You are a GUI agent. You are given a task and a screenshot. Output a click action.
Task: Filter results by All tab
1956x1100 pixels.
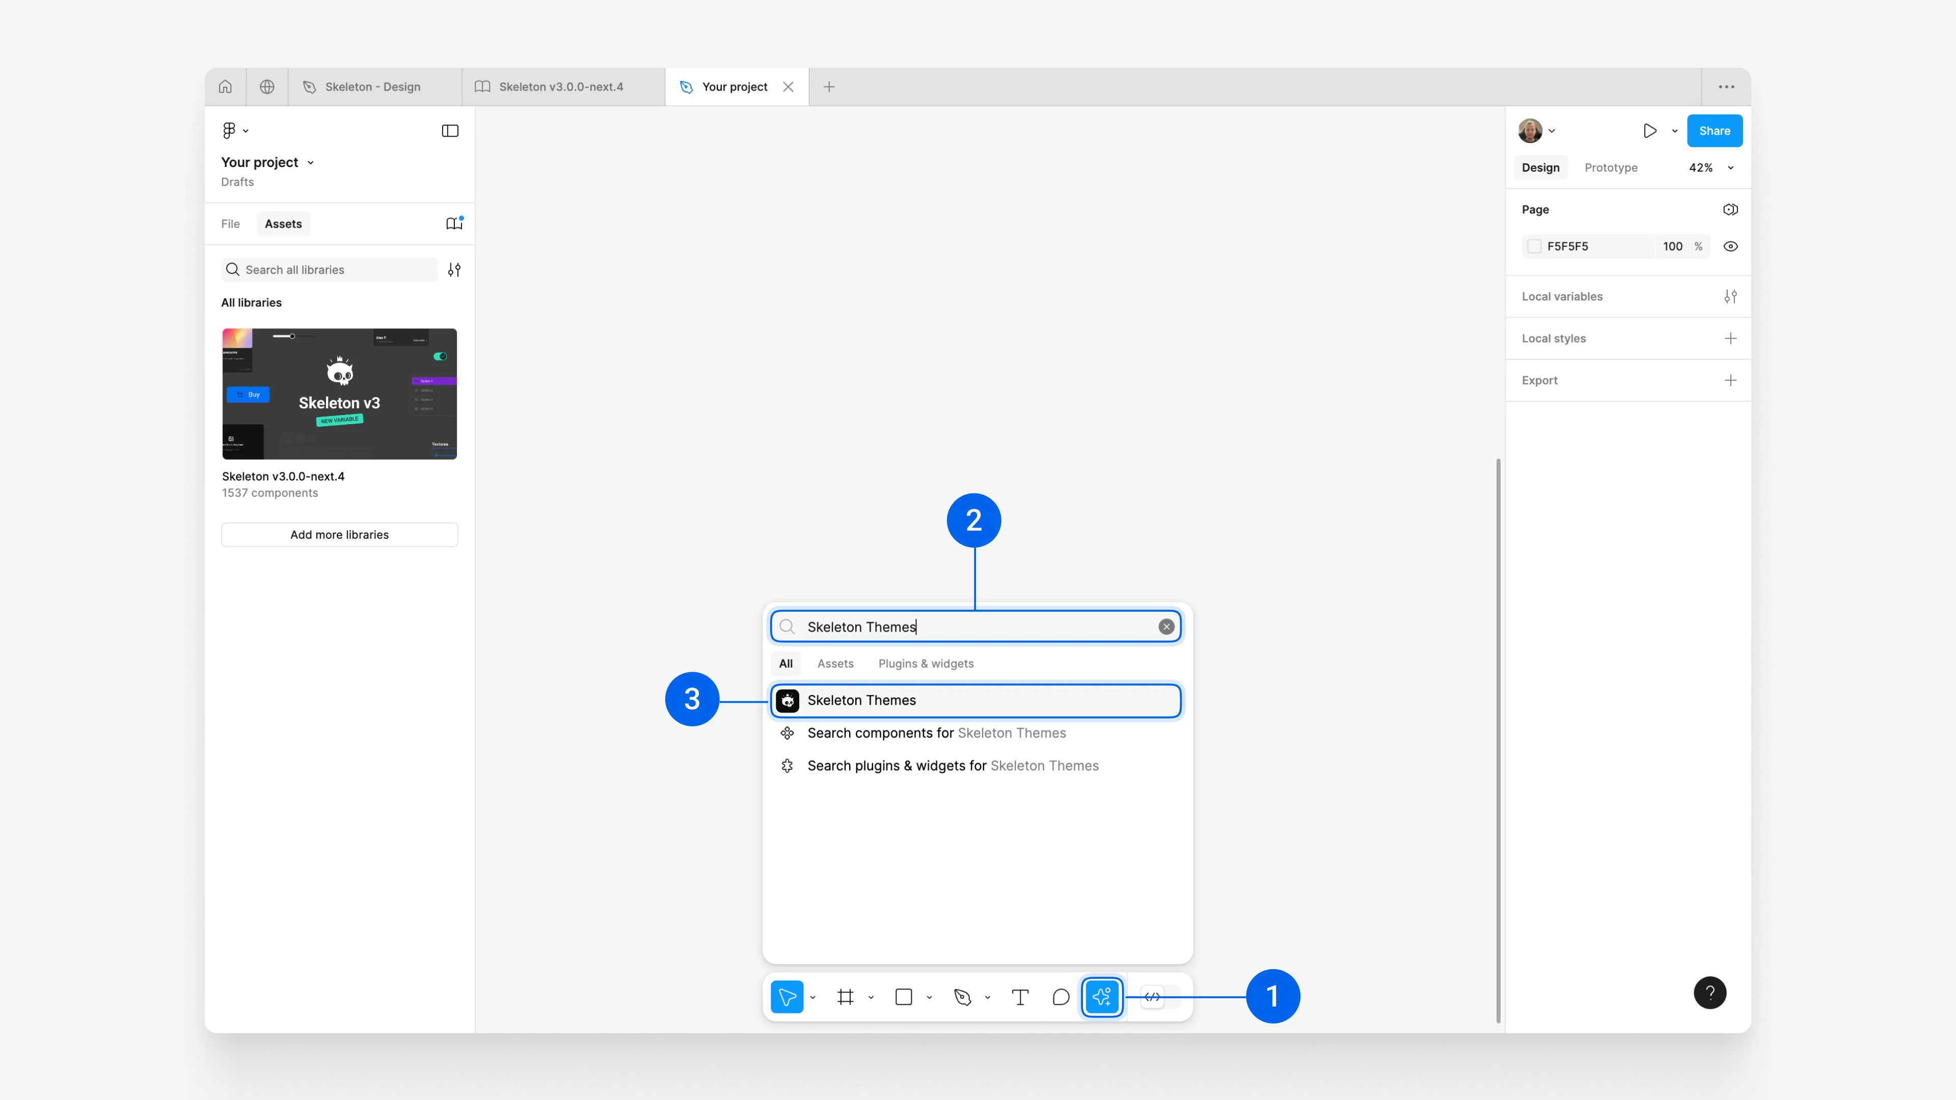786,664
